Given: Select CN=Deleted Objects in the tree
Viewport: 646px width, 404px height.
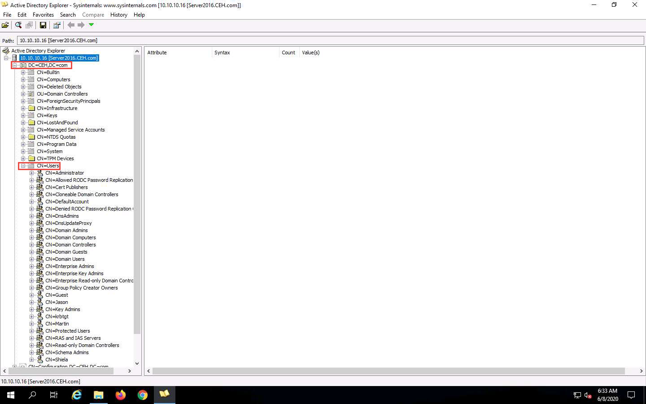Looking at the screenshot, I should [x=59, y=87].
